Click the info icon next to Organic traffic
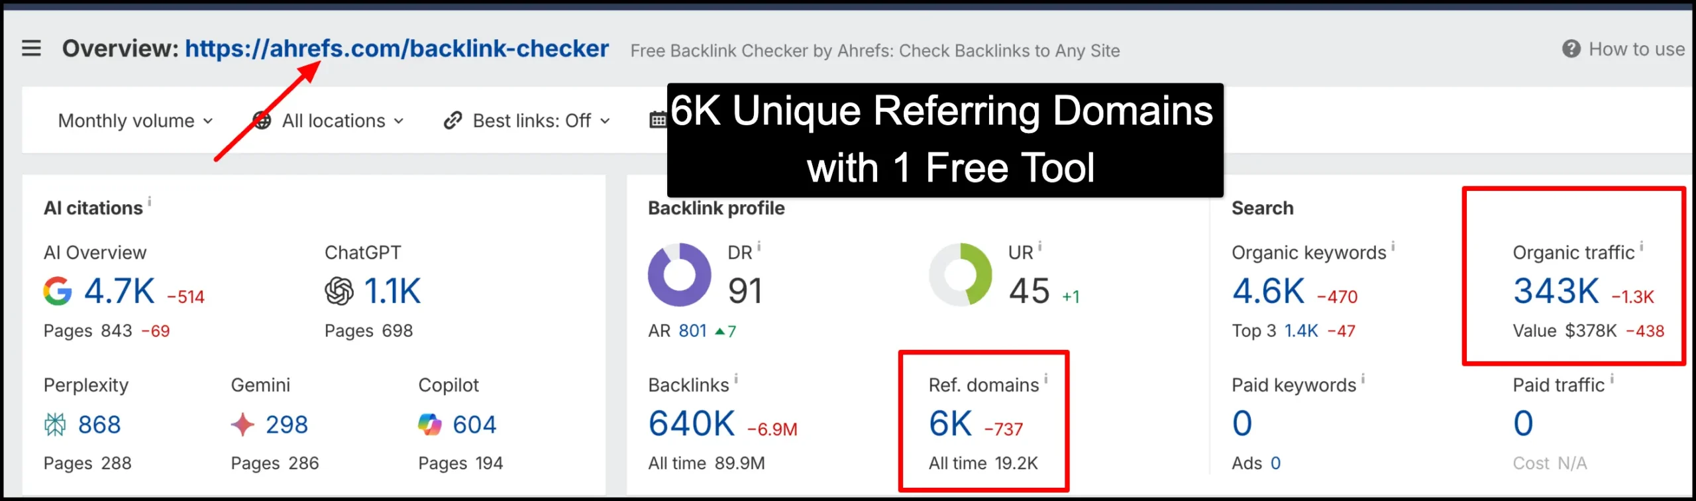This screenshot has height=501, width=1696. click(x=1642, y=246)
